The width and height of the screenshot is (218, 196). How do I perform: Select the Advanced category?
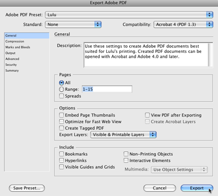click(x=27, y=59)
